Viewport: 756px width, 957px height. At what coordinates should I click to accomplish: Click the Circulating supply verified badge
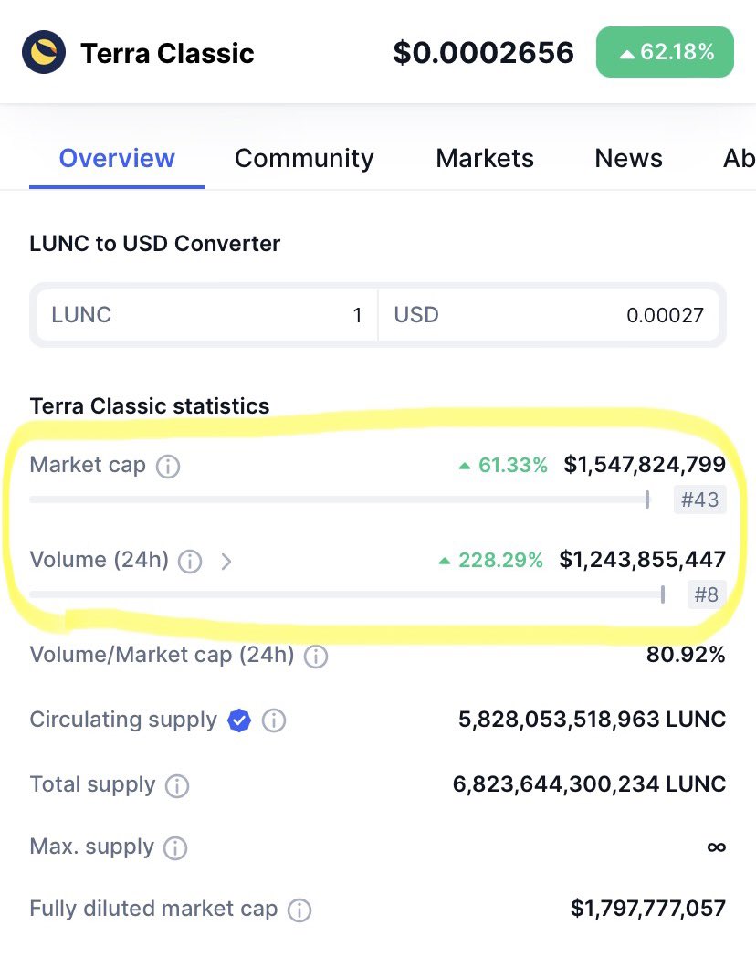(238, 720)
